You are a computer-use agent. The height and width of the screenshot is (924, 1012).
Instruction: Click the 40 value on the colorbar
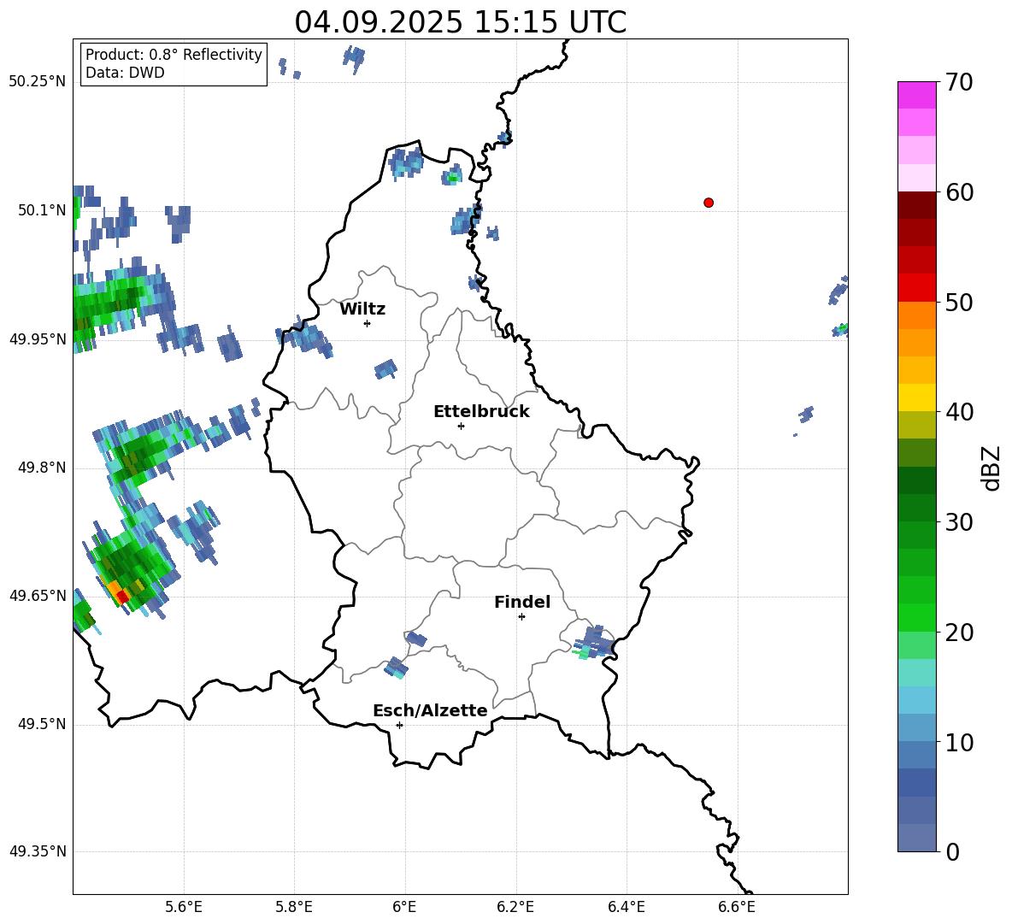(959, 412)
